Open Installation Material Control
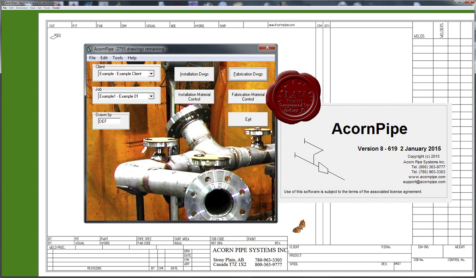 click(194, 97)
